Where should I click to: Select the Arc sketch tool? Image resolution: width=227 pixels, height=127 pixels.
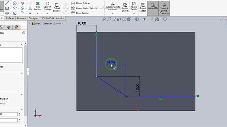15,8
